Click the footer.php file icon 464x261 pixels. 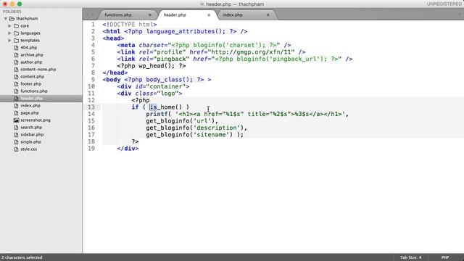click(16, 84)
